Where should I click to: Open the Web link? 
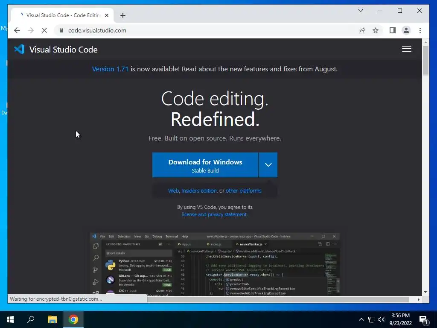[173, 191]
